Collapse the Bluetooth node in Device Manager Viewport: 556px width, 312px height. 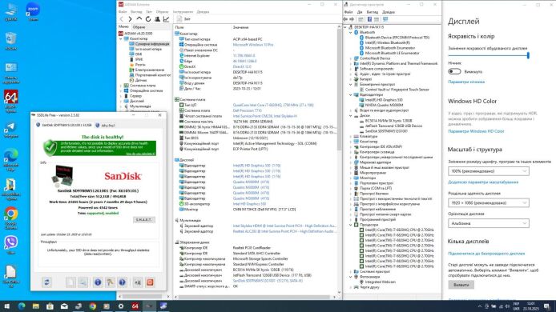click(x=351, y=32)
